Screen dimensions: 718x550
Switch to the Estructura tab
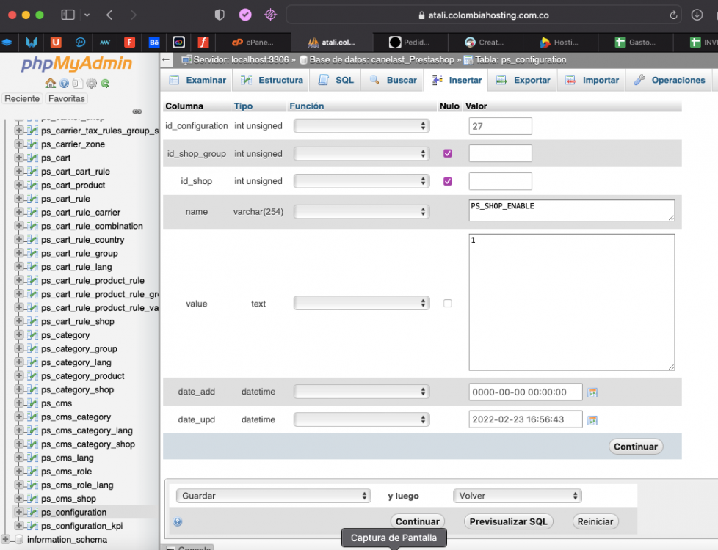tap(272, 80)
